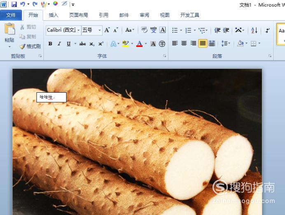
Task: Open the font size 五号 dropdown
Action: coord(100,30)
